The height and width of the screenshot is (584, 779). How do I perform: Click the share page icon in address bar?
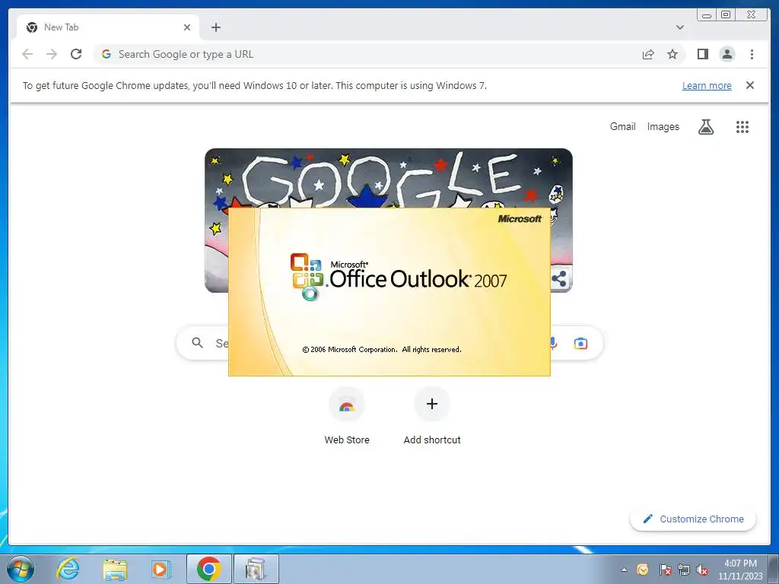[x=648, y=54]
